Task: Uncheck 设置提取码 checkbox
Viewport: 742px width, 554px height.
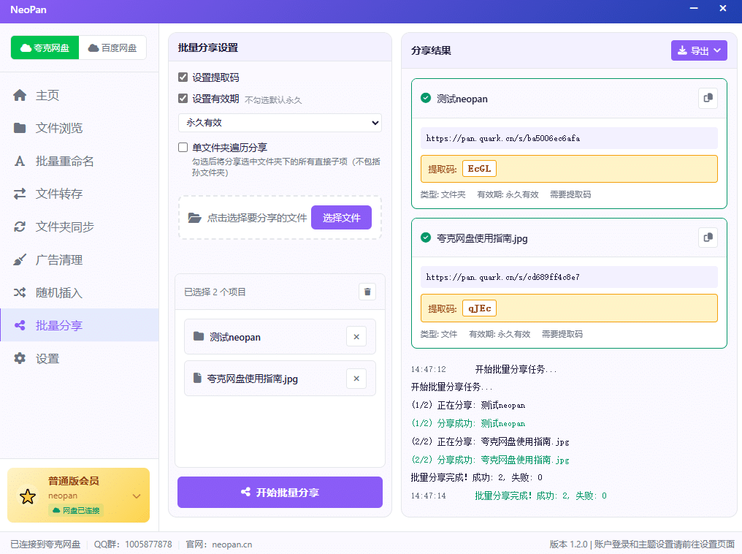Action: click(183, 77)
